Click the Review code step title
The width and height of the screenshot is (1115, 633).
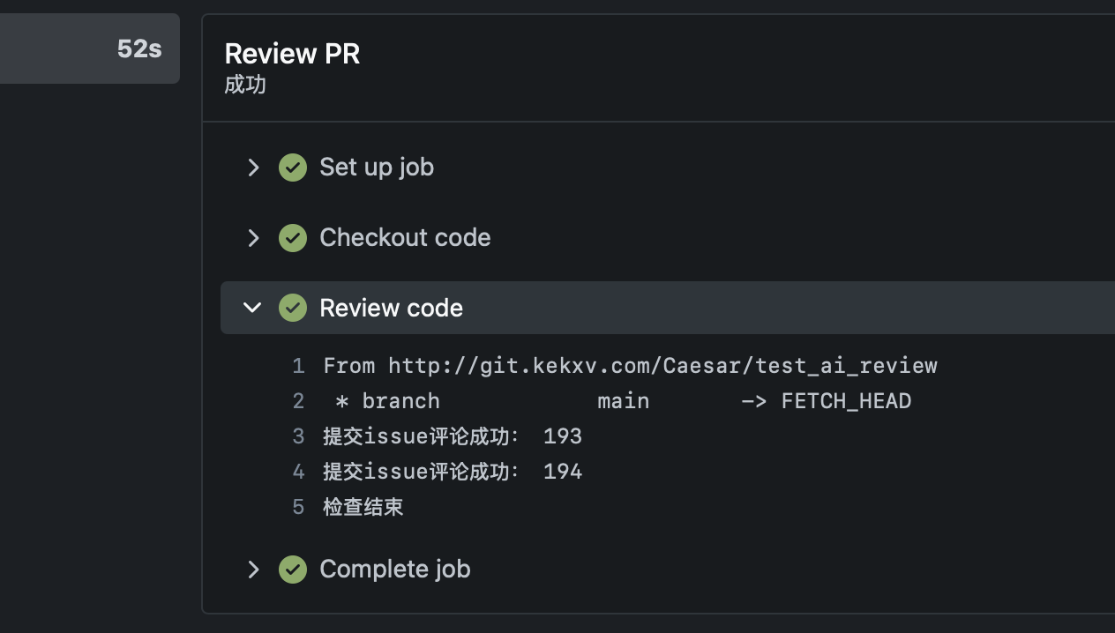(391, 308)
